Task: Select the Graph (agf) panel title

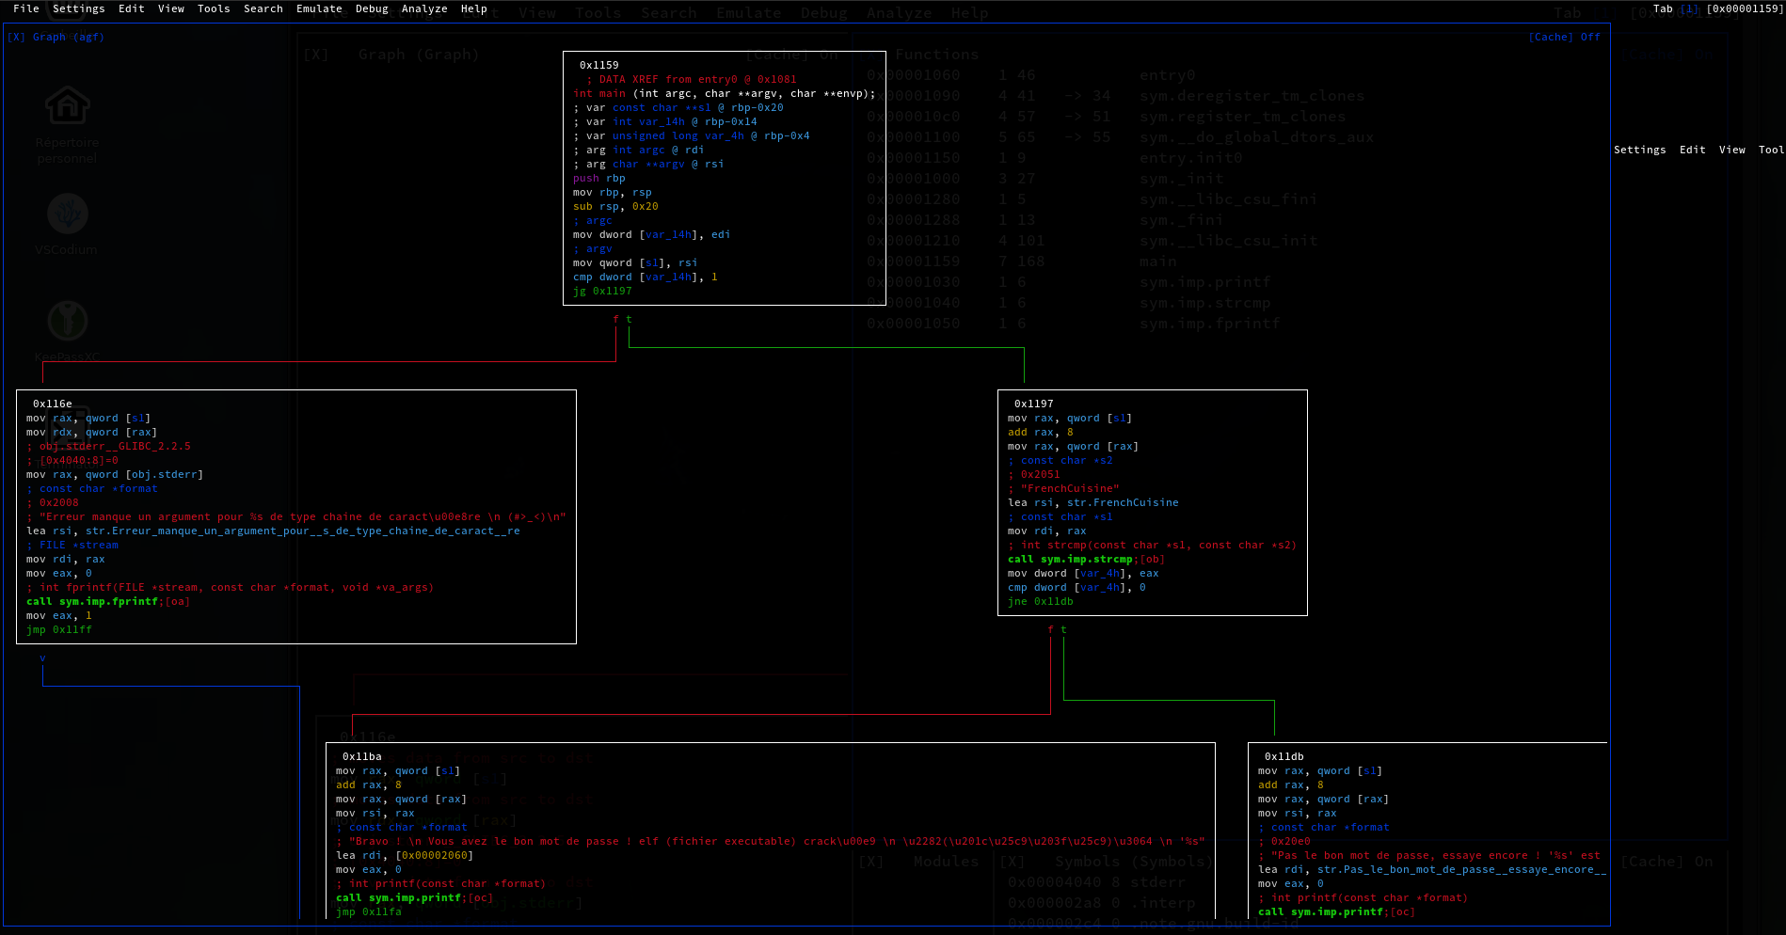Action: click(x=69, y=37)
